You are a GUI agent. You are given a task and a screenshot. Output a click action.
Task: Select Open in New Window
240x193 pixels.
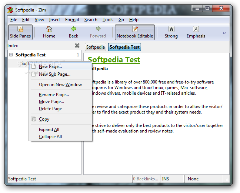pyautogui.click(x=61, y=85)
